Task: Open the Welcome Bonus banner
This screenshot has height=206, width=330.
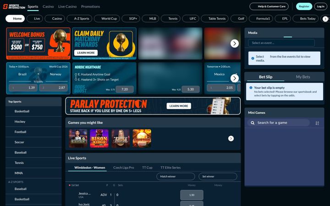Action: click(38, 43)
